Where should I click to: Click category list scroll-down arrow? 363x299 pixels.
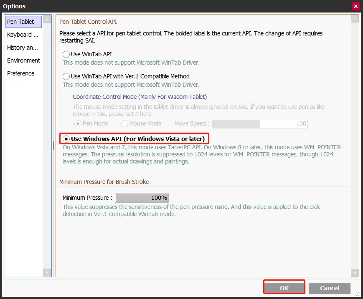coord(47,273)
